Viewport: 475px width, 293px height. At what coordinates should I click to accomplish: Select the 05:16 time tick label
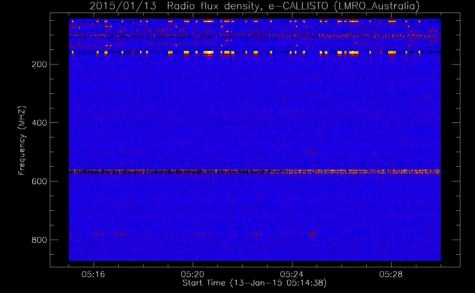click(93, 274)
